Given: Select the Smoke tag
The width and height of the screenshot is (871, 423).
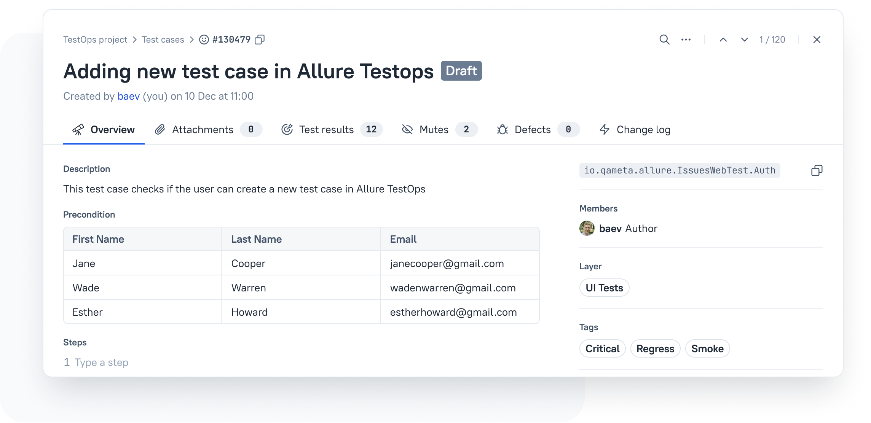Looking at the screenshot, I should tap(707, 348).
